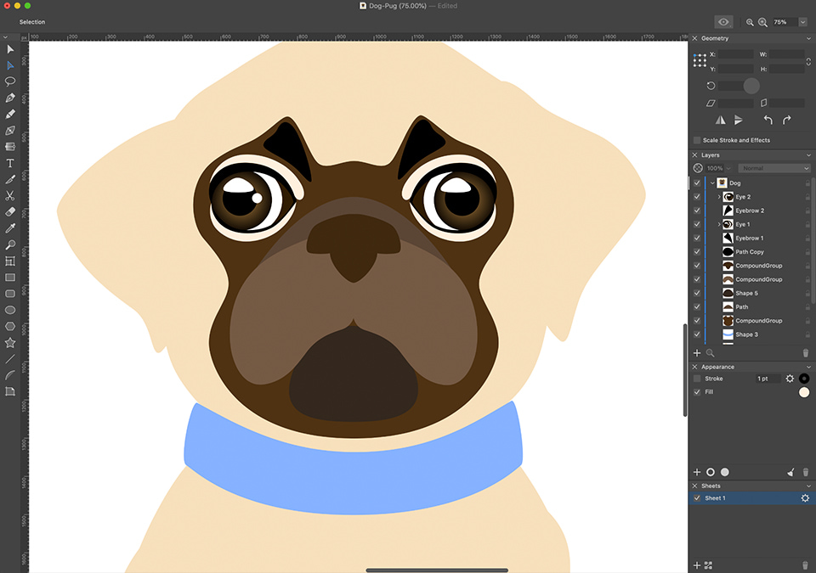Choose the Free Transform tool

10,261
